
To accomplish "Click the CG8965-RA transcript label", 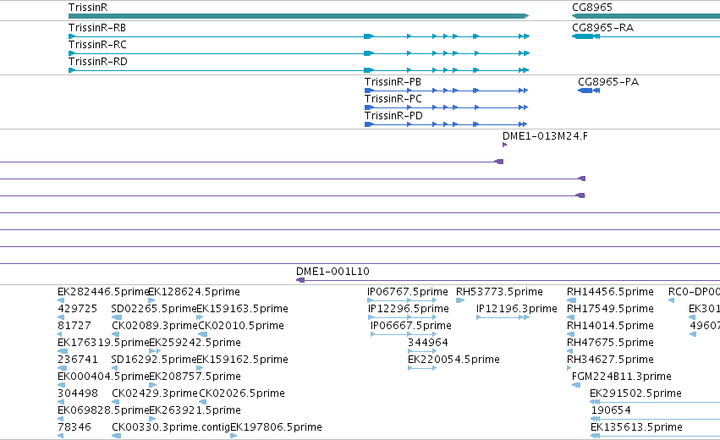I will pyautogui.click(x=602, y=28).
